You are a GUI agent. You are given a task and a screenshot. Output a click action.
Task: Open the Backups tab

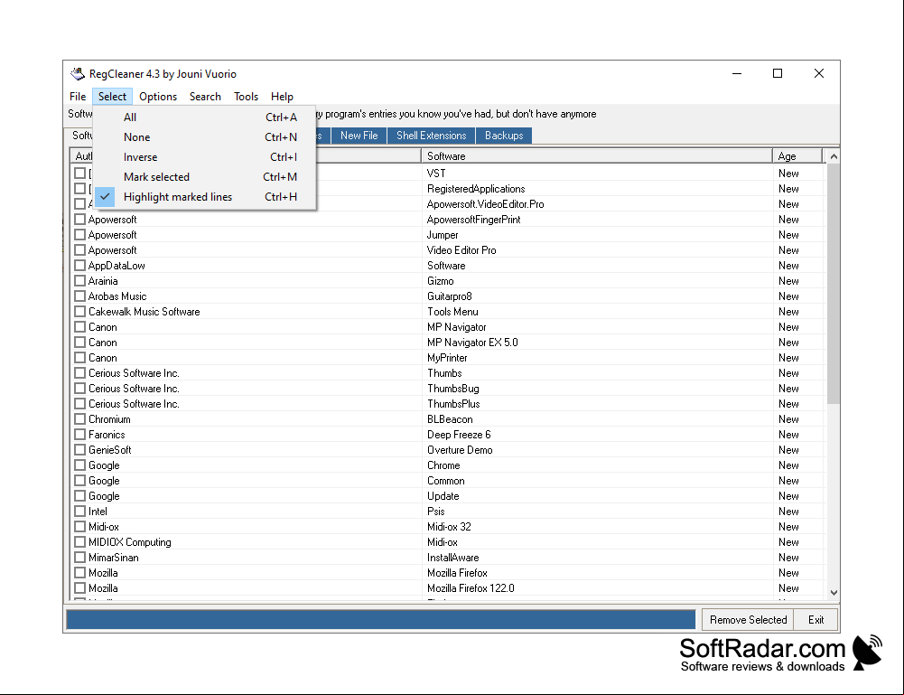pyautogui.click(x=504, y=136)
